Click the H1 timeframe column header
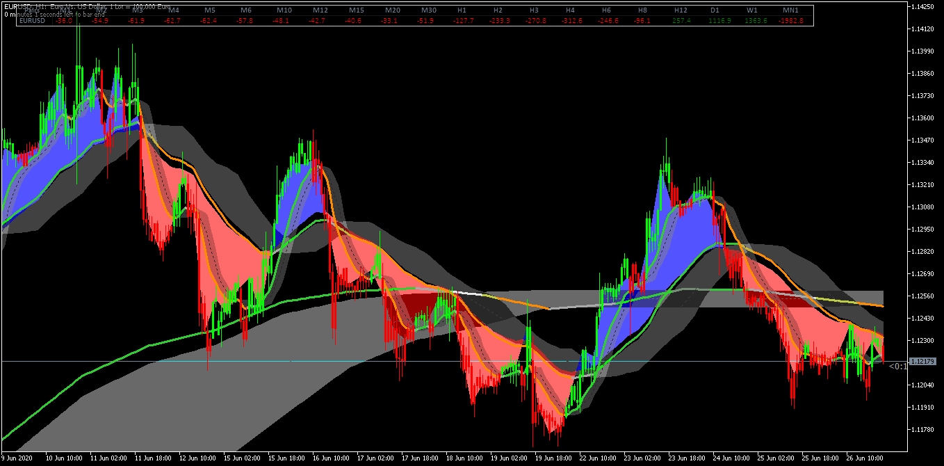The height and width of the screenshot is (466, 944). 462,10
